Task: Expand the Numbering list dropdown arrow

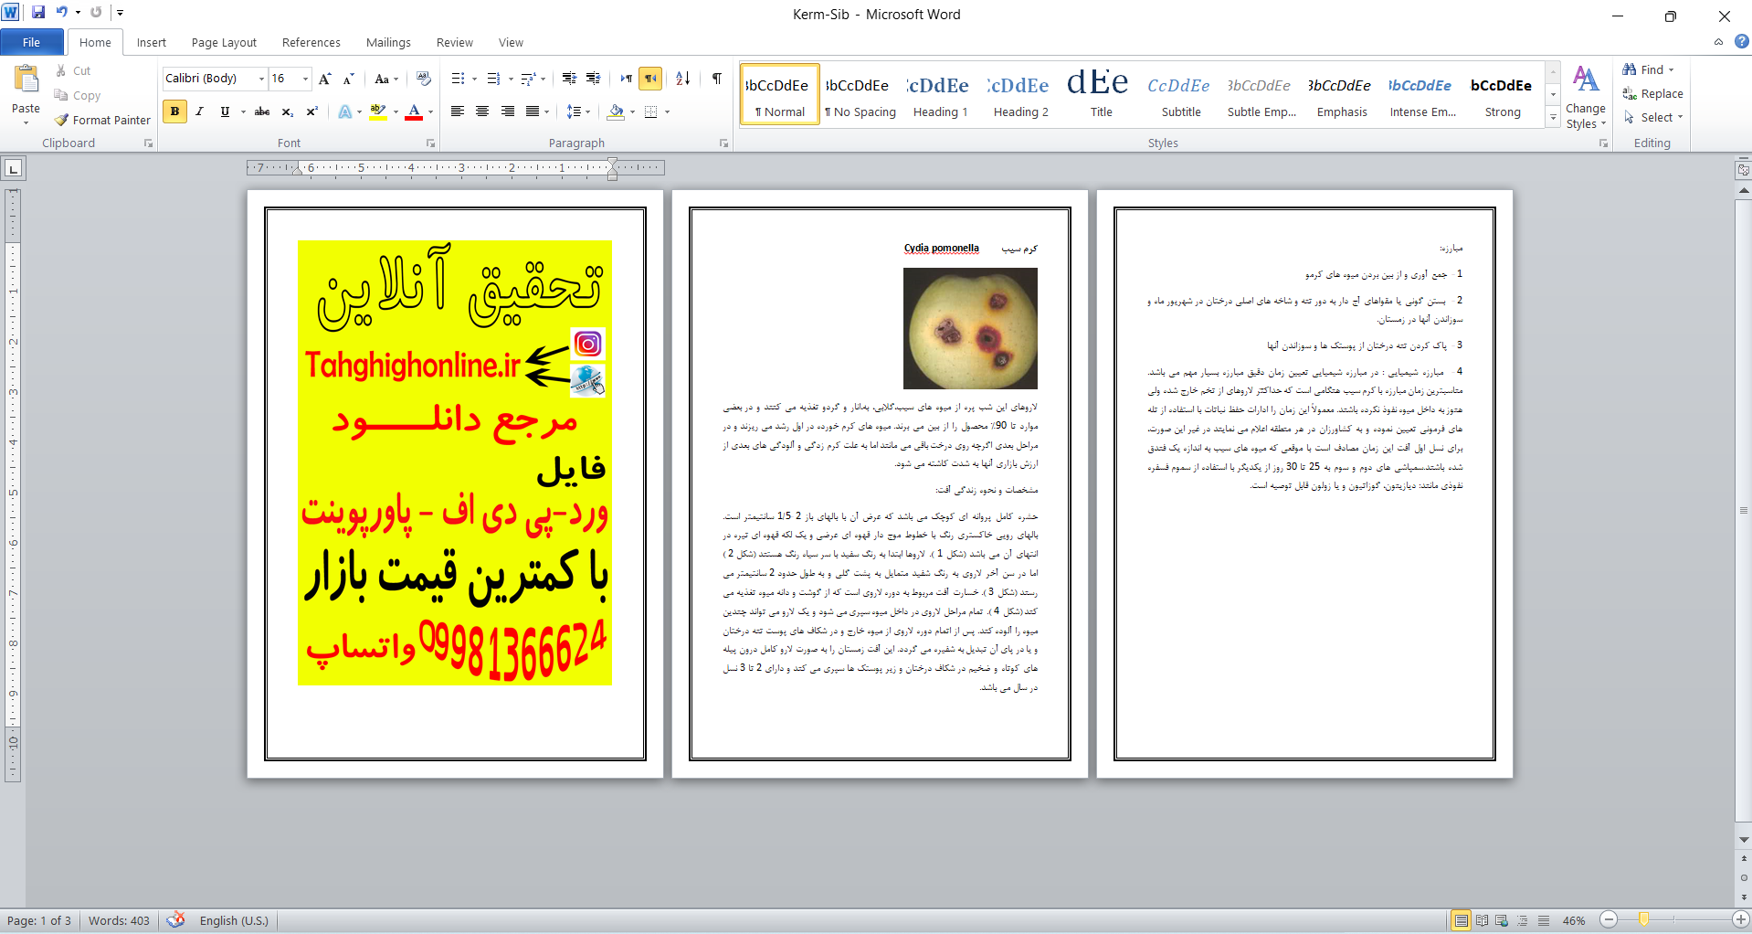Action: click(x=510, y=80)
